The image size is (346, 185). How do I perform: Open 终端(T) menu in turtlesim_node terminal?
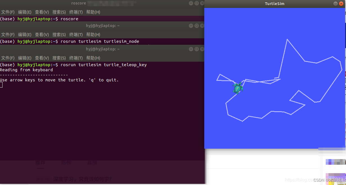pos(76,35)
